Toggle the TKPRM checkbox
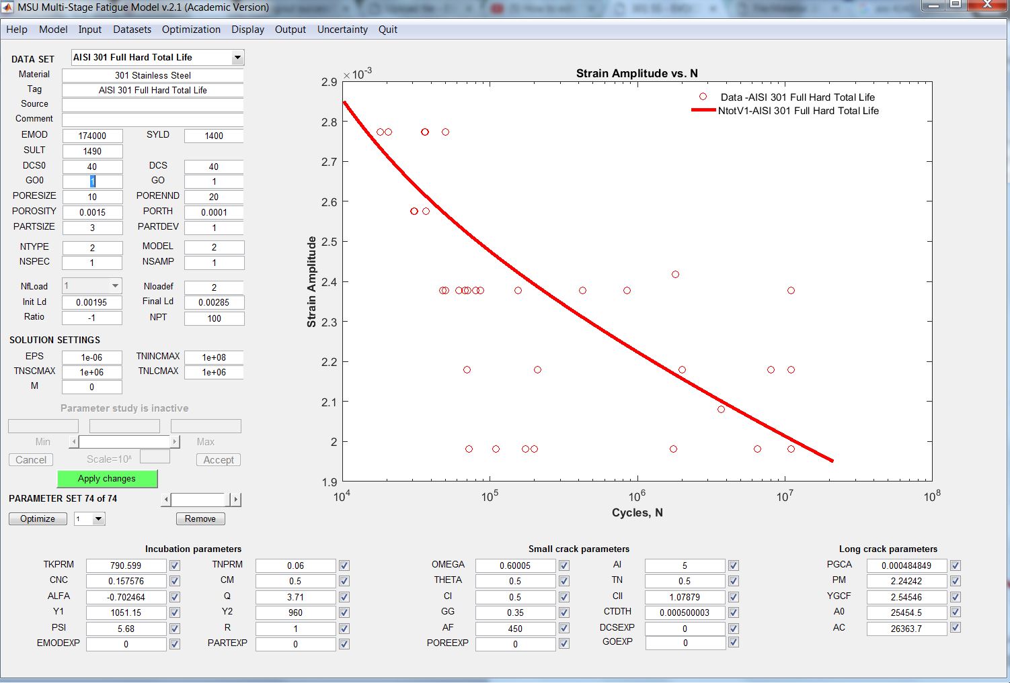Viewport: 1010px width, 683px height. pyautogui.click(x=175, y=565)
